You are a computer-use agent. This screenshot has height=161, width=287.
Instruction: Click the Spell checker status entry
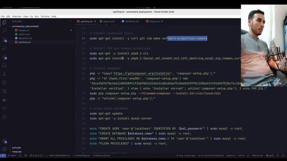coord(270,156)
